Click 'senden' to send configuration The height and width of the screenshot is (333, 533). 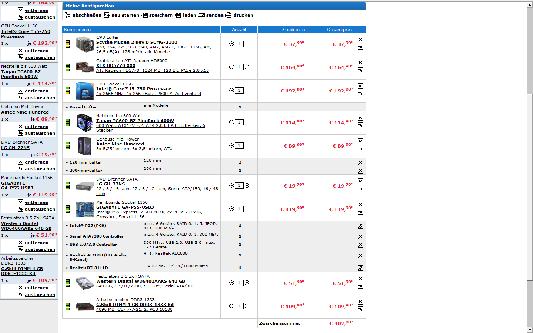[x=215, y=15]
